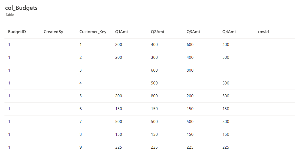The width and height of the screenshot is (295, 157).
Task: Click Q2Amt value 300 in Customer_Key 2 row
Action: point(154,57)
